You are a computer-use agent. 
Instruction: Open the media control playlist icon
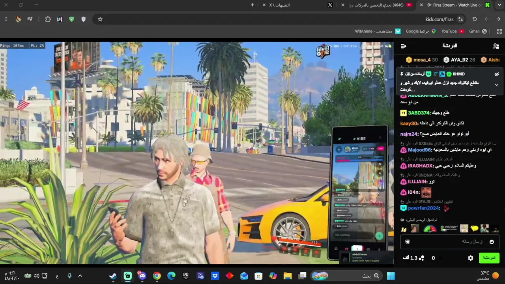pyautogui.click(x=30, y=19)
